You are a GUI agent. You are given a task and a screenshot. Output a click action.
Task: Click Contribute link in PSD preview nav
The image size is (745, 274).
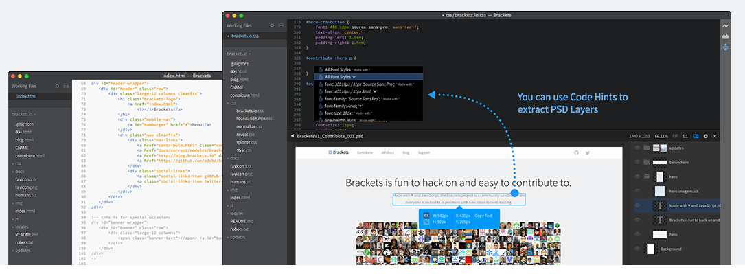[x=365, y=152]
